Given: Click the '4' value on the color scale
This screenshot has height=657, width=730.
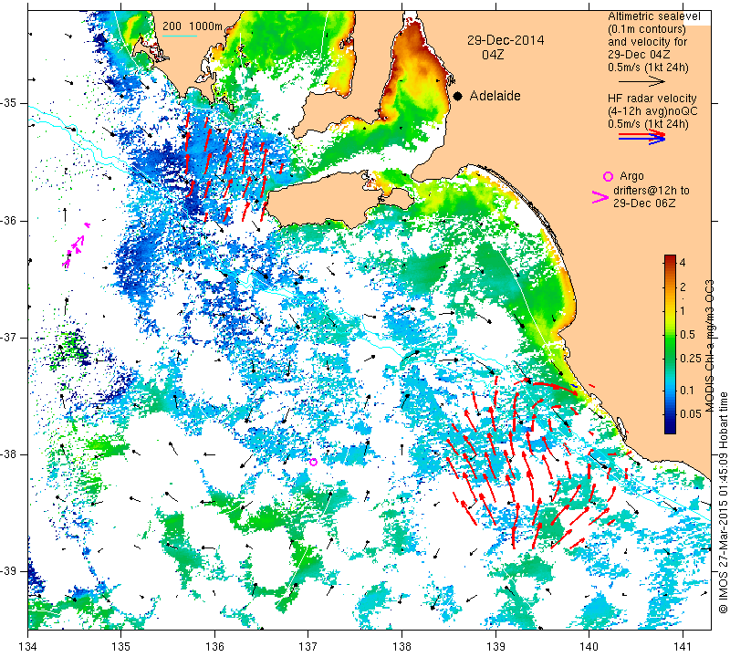Looking at the screenshot, I should [x=683, y=263].
